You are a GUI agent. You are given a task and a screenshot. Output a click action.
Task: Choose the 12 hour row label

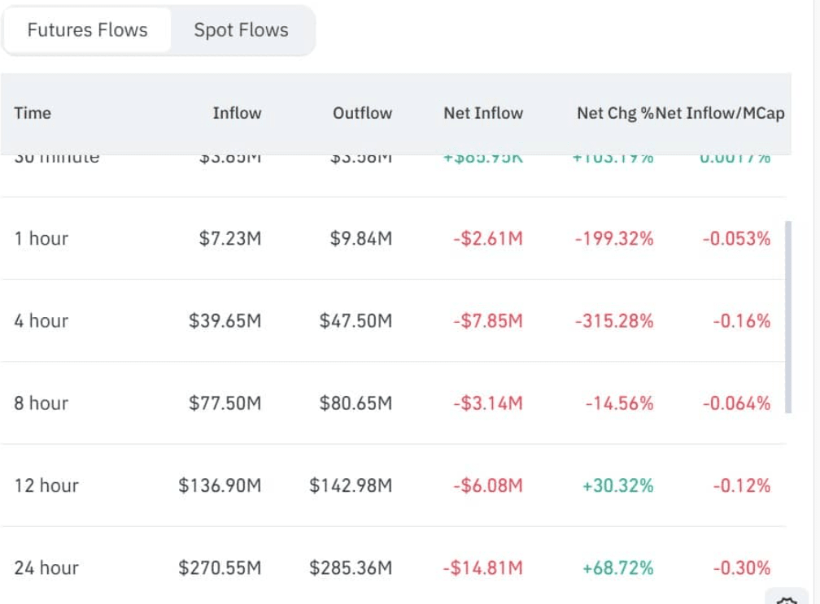[x=46, y=485]
